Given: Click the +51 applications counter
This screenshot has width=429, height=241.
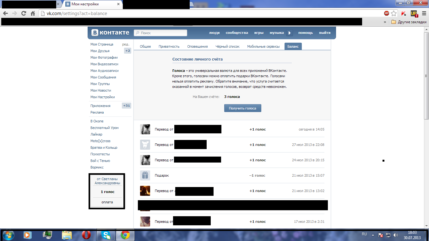Looking at the screenshot, I should coord(127,106).
